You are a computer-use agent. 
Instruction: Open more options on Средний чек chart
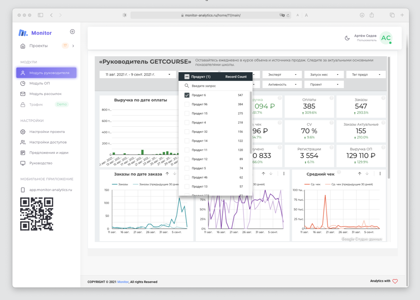pyautogui.click(x=380, y=174)
